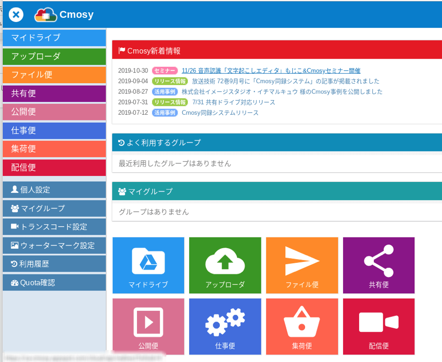Screen dimensions: 442x362
Task: Click the グループはありません text
Action: [154, 212]
